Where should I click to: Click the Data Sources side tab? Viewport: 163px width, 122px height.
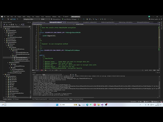(x=1, y=25)
